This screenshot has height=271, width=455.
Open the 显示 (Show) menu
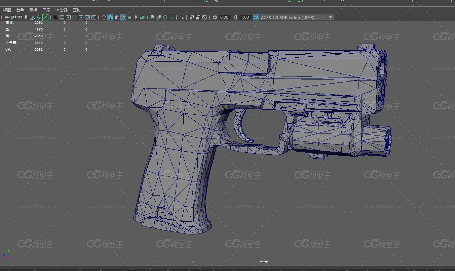(x=46, y=10)
